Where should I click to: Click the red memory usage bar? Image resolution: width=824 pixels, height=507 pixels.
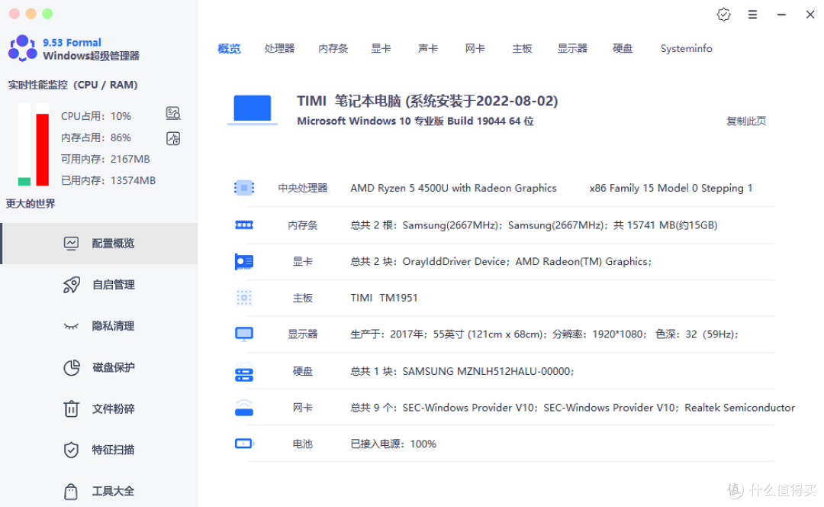[42, 150]
